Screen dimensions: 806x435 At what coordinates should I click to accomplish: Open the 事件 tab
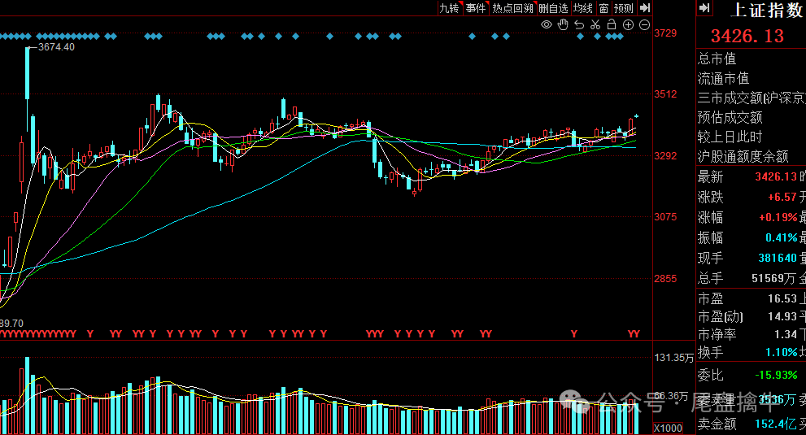(x=476, y=8)
